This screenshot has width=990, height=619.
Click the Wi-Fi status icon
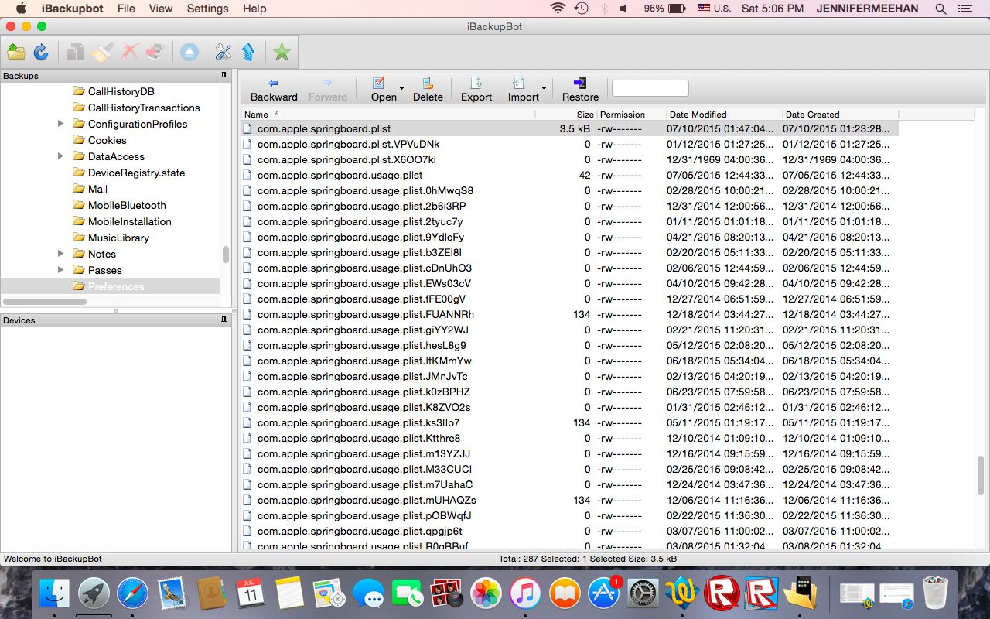tap(558, 9)
